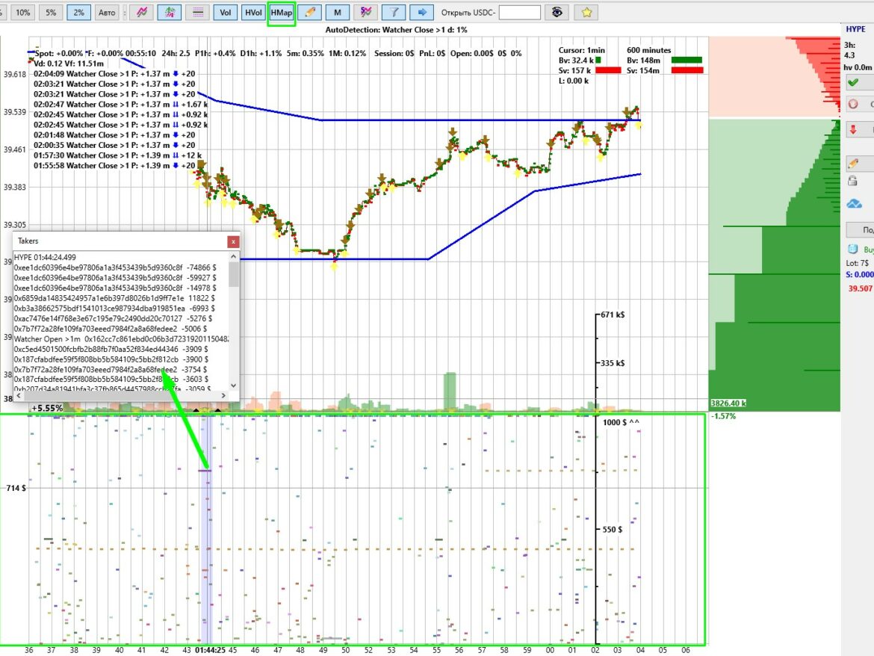Click the blue right arrow icon

[422, 13]
